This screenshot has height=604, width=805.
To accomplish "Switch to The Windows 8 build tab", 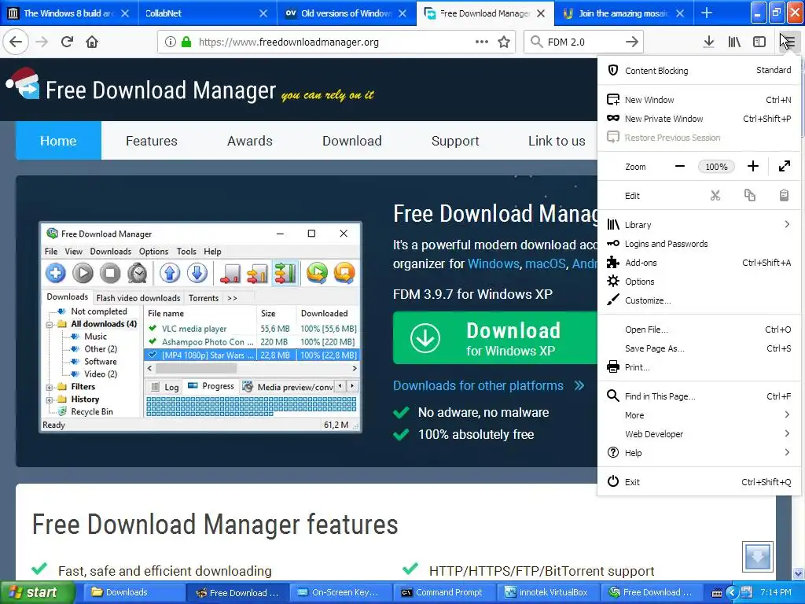I will 69,13.
